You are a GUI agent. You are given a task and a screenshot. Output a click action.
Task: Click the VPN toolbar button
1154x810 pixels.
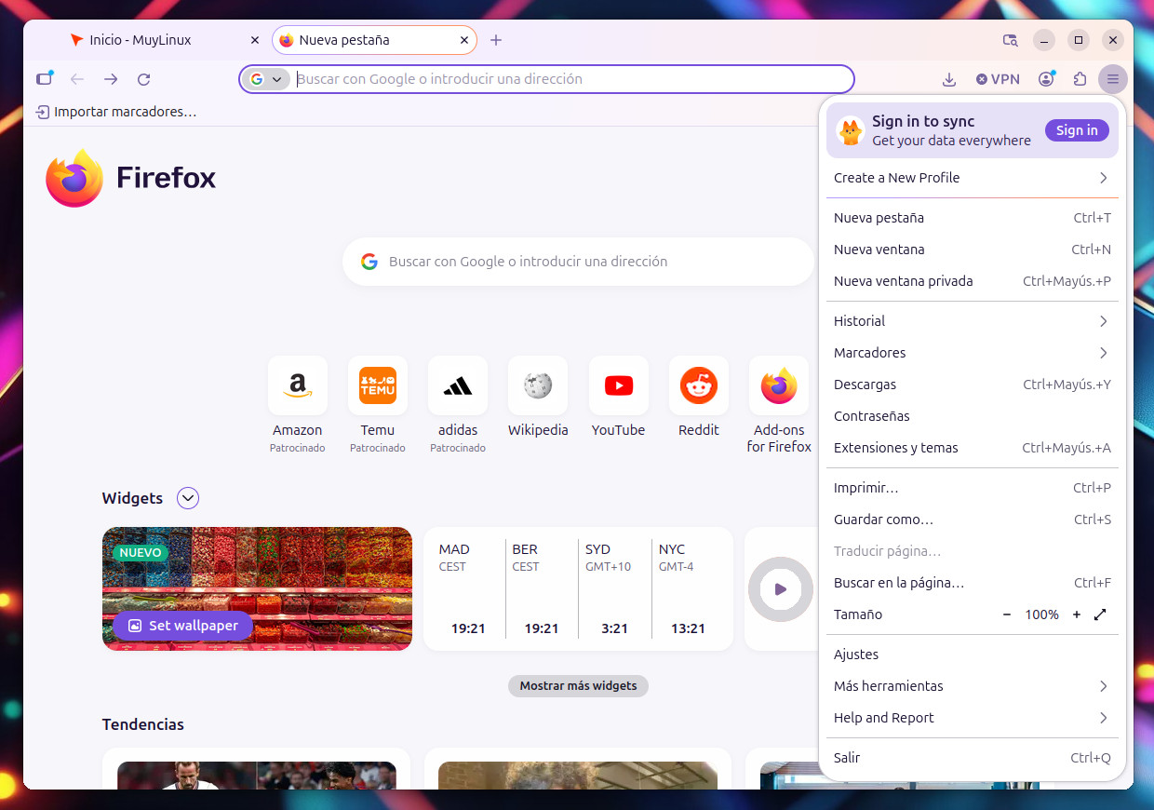pyautogui.click(x=998, y=79)
